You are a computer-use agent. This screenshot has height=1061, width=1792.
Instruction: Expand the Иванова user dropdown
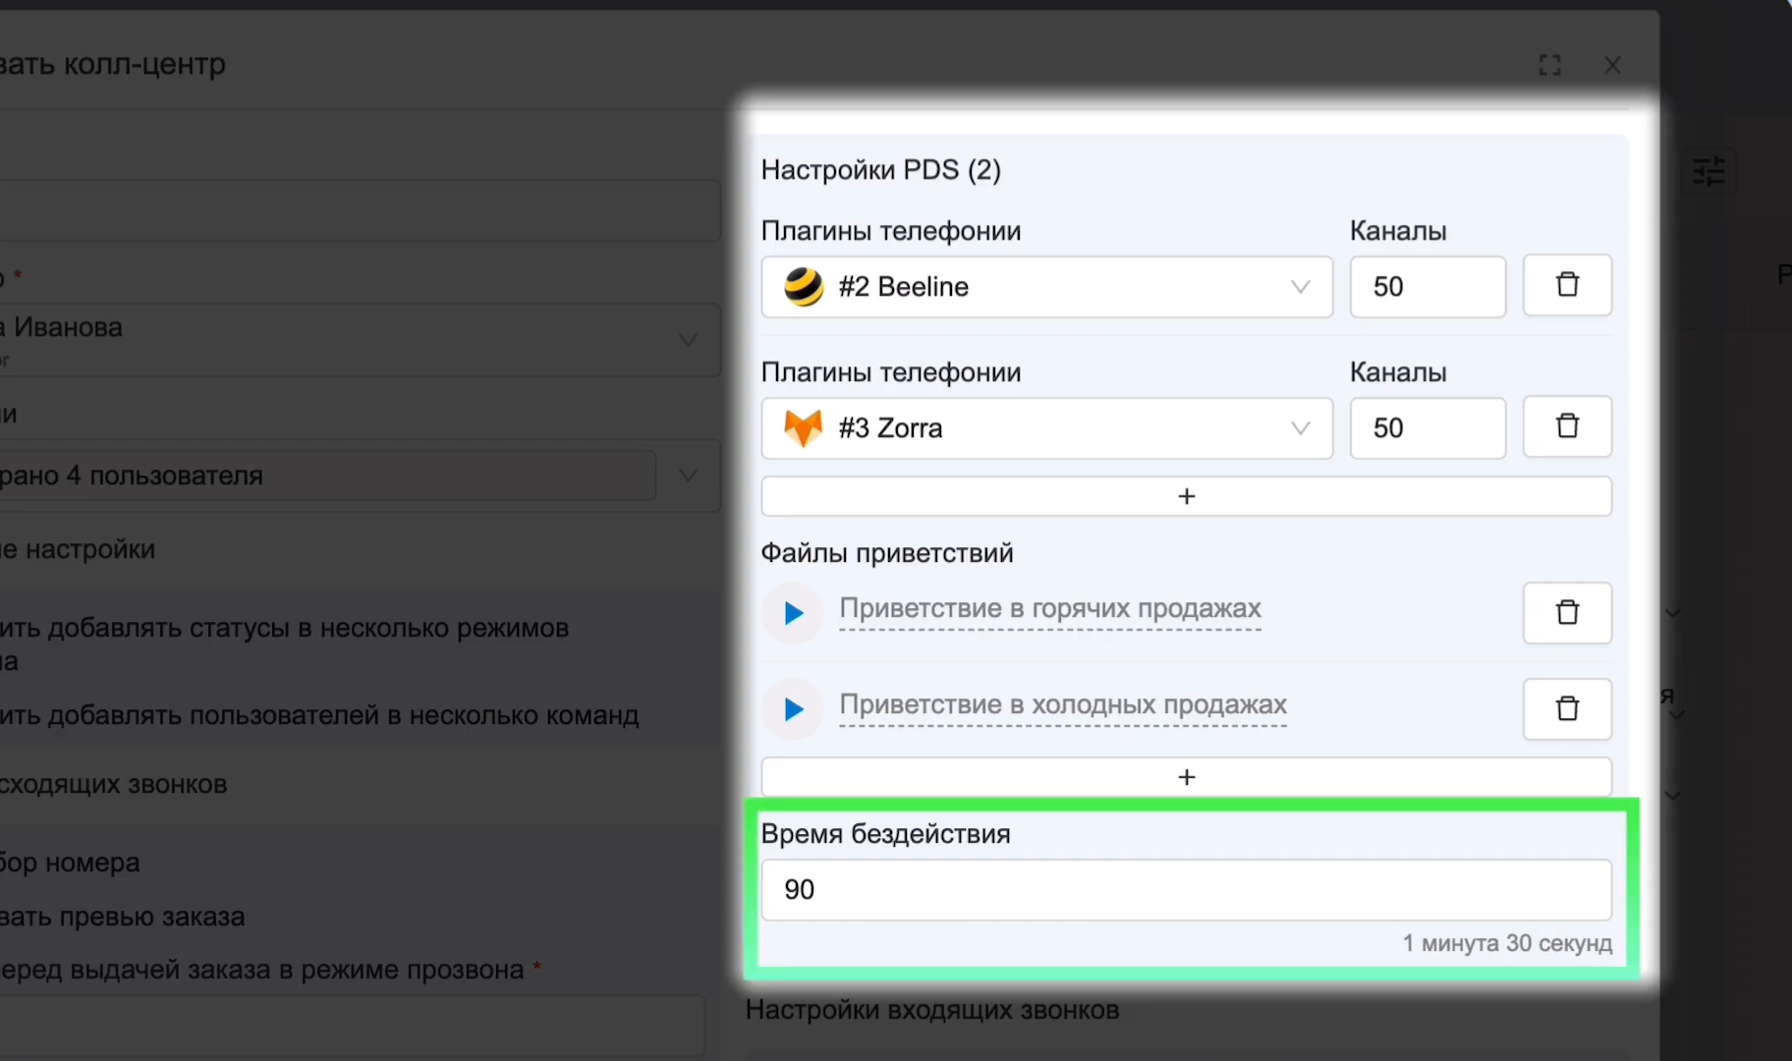point(360,339)
